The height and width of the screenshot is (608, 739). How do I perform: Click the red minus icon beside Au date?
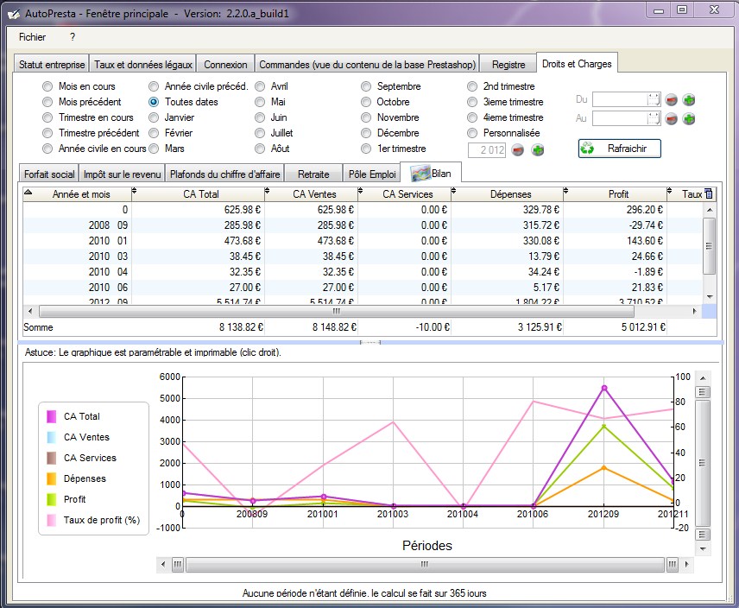[672, 119]
